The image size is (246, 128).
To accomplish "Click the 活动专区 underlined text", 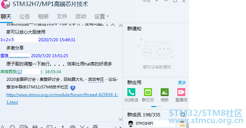I will [x=96, y=79].
